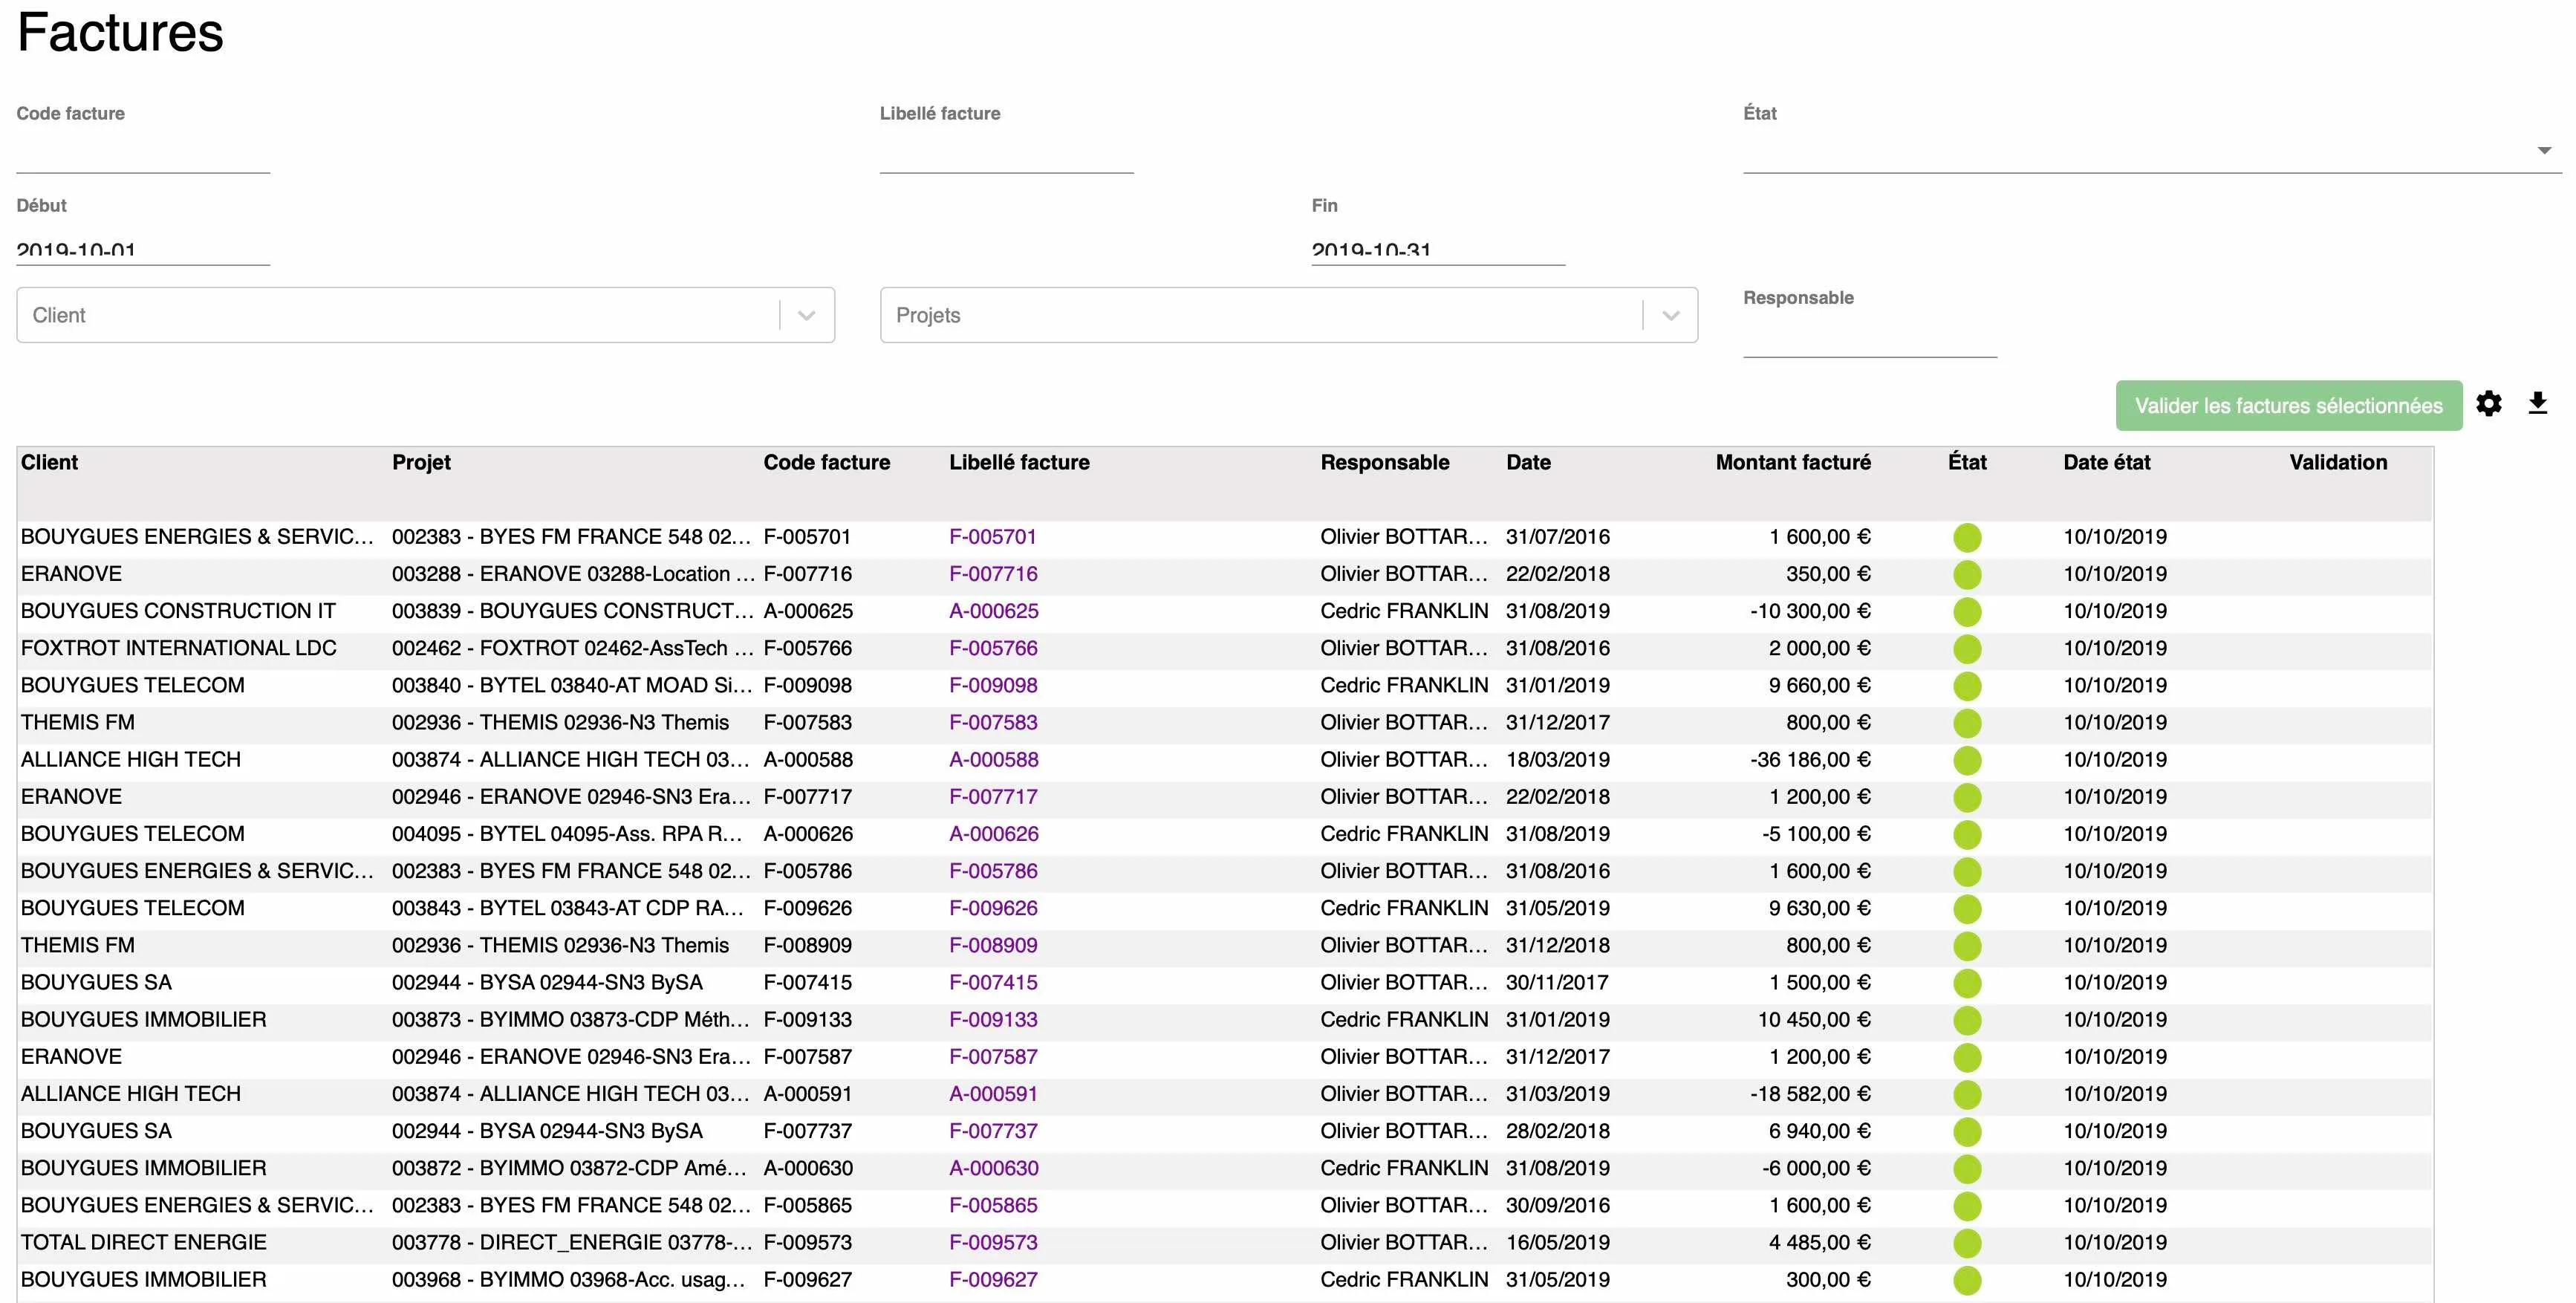Open invoice link A-000588
Image resolution: width=2576 pixels, height=1303 pixels.
994,759
